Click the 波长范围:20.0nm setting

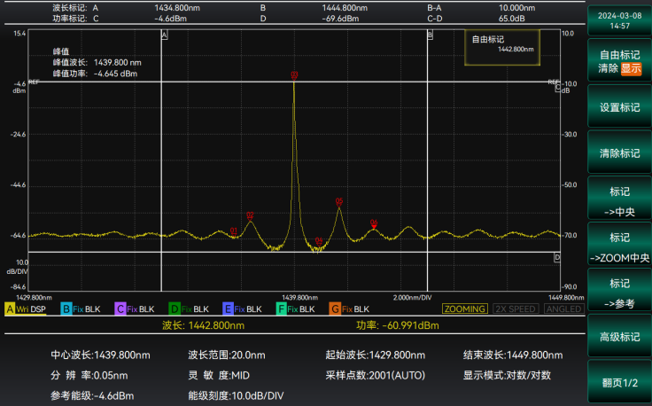(x=227, y=355)
